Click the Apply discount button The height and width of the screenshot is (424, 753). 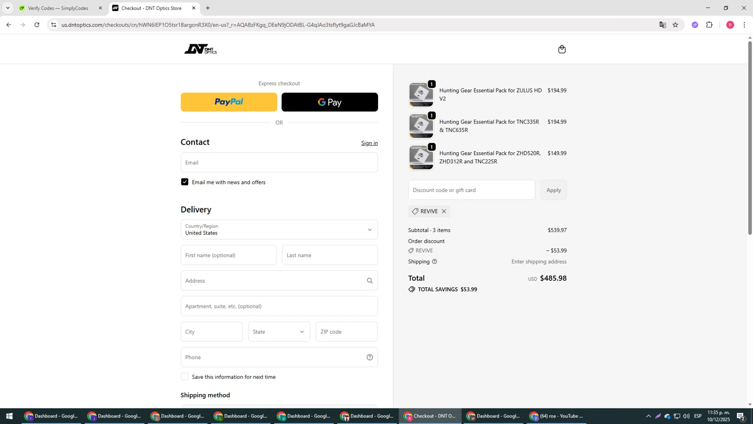click(554, 190)
